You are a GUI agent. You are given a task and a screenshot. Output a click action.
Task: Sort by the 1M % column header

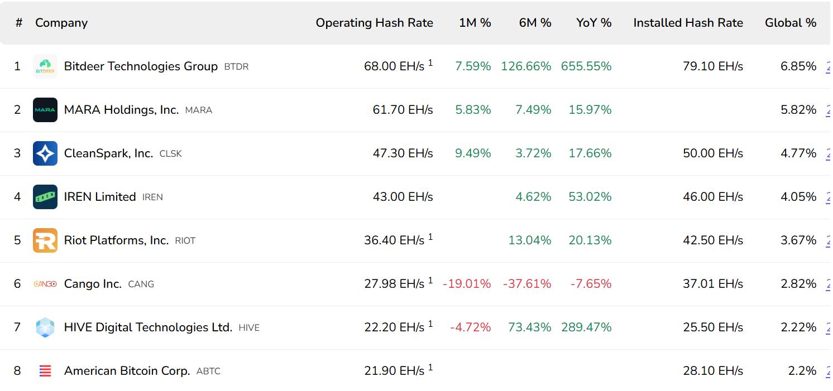click(x=475, y=23)
